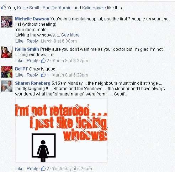
Task: Like Bel PT's comment
Action: (x=19, y=75)
